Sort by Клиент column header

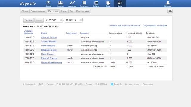[x=44, y=33]
